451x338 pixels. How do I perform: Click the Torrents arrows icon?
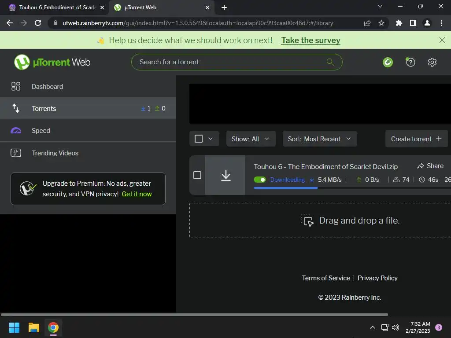pyautogui.click(x=16, y=108)
